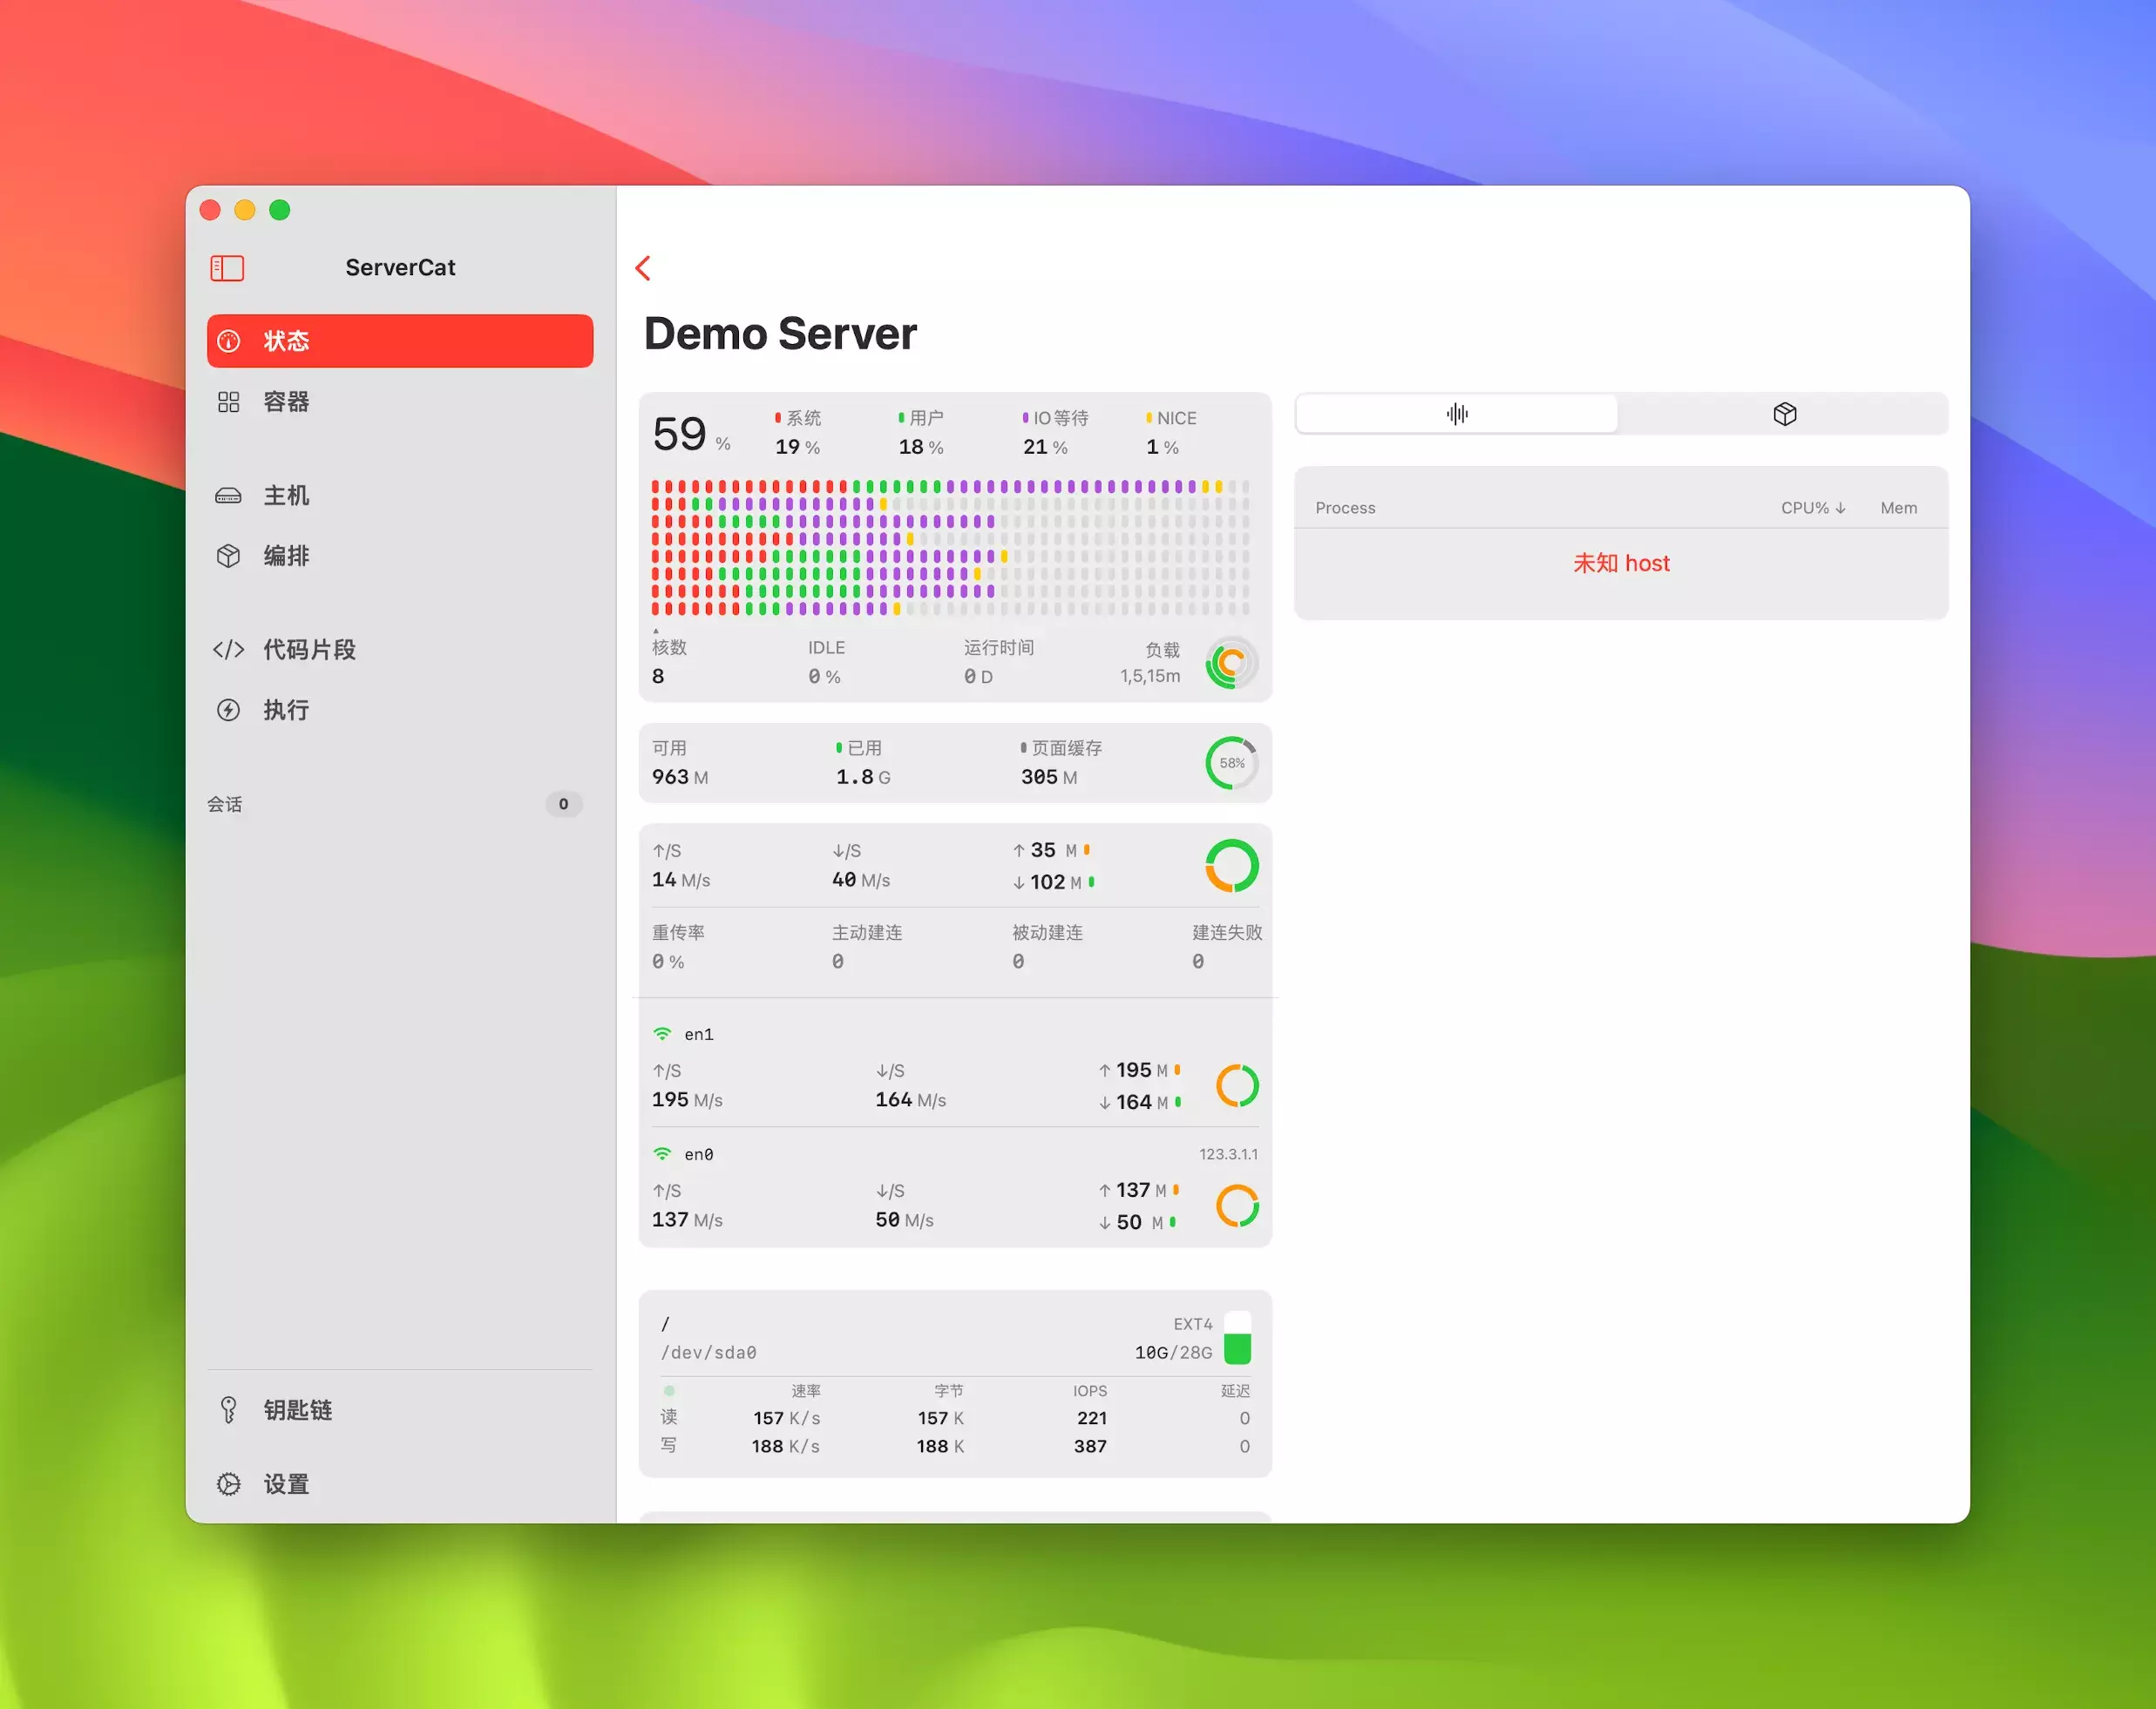This screenshot has width=2156, height=1709.
Task: Click the Process column header
Action: 1345,508
